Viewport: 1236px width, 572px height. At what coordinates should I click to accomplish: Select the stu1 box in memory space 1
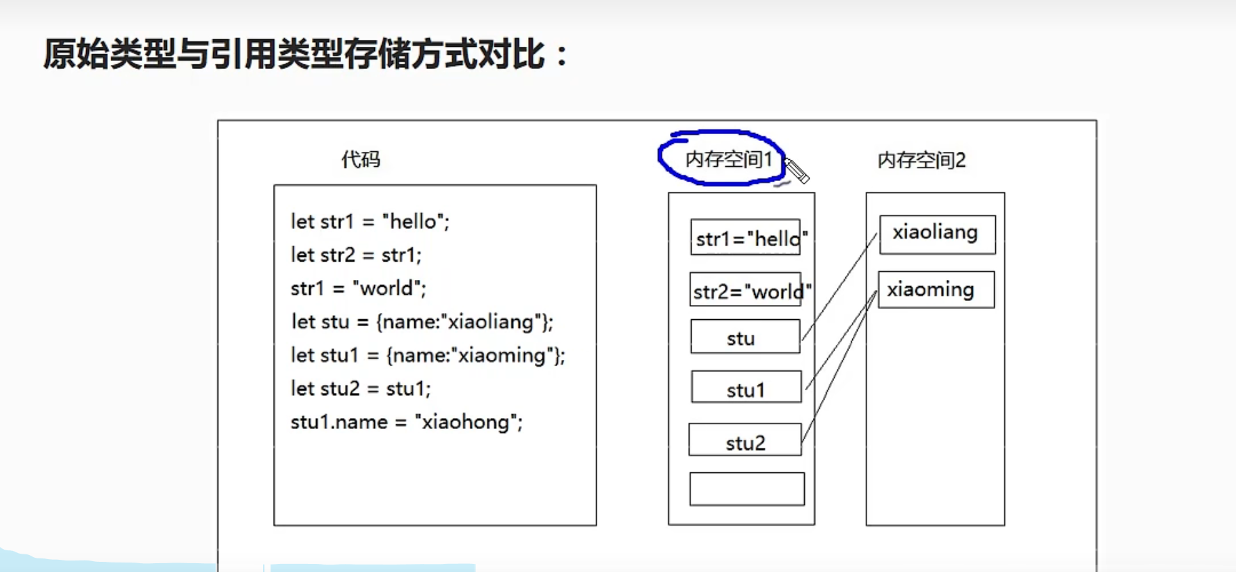tap(746, 388)
